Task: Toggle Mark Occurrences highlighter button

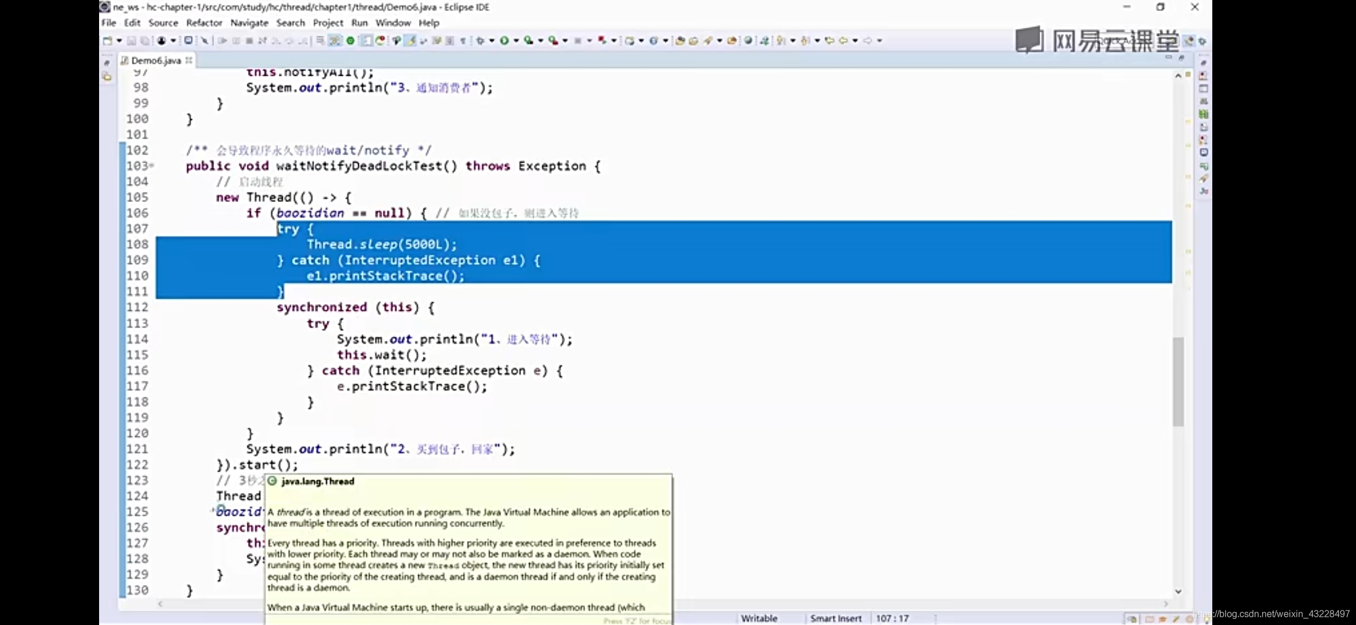Action: (410, 41)
